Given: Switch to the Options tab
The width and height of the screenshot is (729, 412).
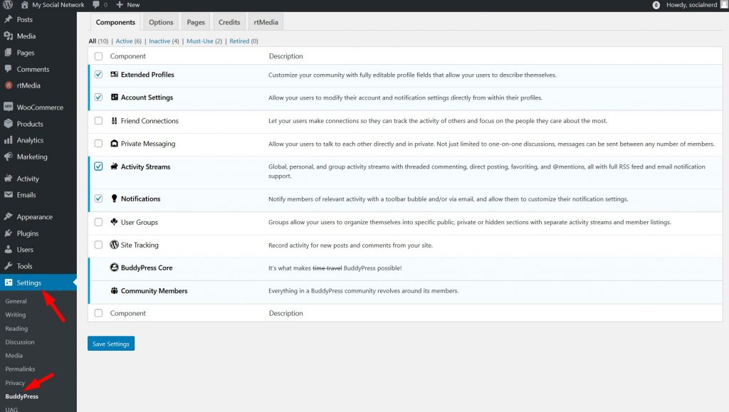Looking at the screenshot, I should [161, 22].
